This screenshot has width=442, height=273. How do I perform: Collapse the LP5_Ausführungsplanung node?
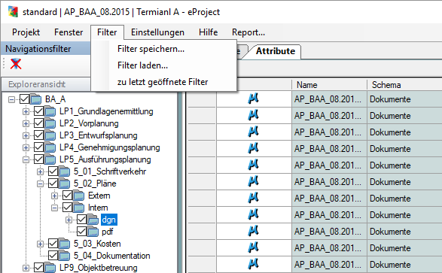(26, 159)
